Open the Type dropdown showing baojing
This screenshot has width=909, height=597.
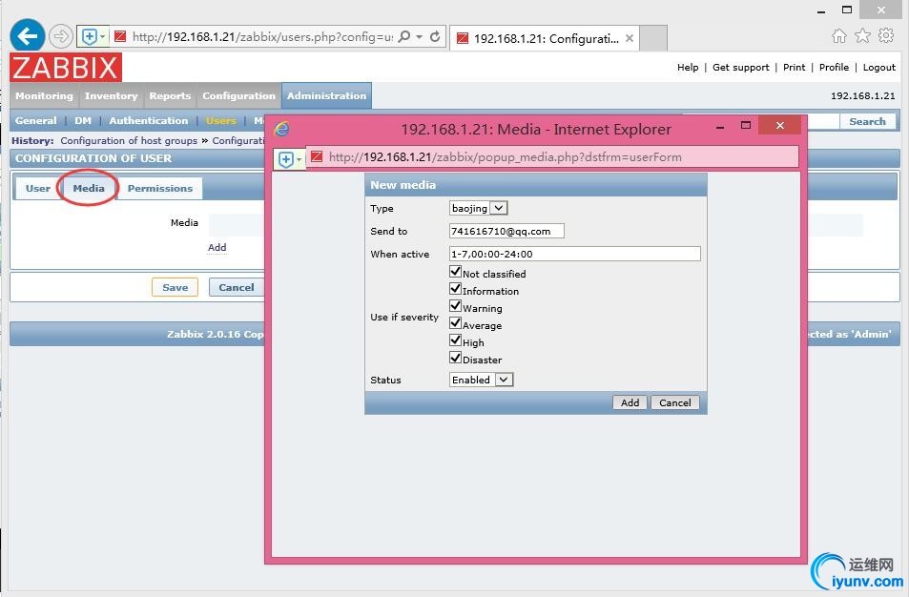click(478, 208)
